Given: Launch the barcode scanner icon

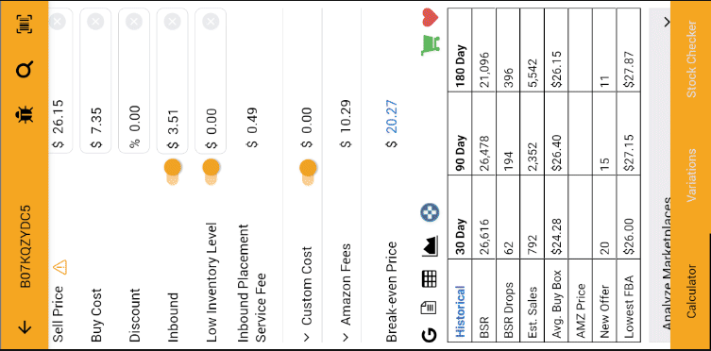Looking at the screenshot, I should [25, 24].
